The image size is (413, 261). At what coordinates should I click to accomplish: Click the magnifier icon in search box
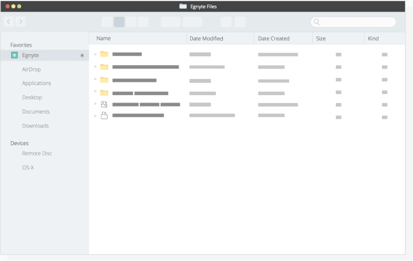(x=316, y=22)
